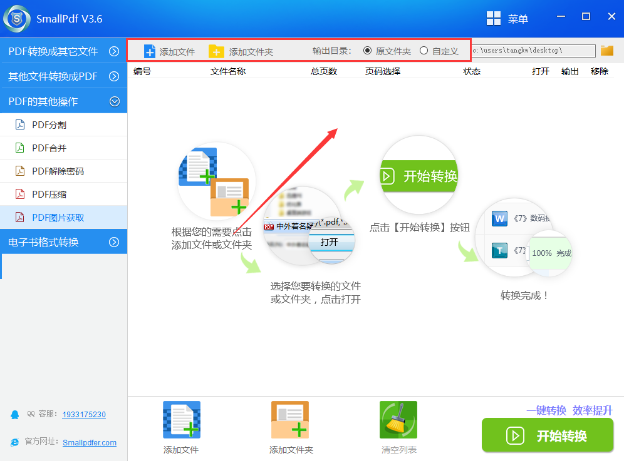Click the PDF图片获取 file icon
624x461 pixels.
20,218
